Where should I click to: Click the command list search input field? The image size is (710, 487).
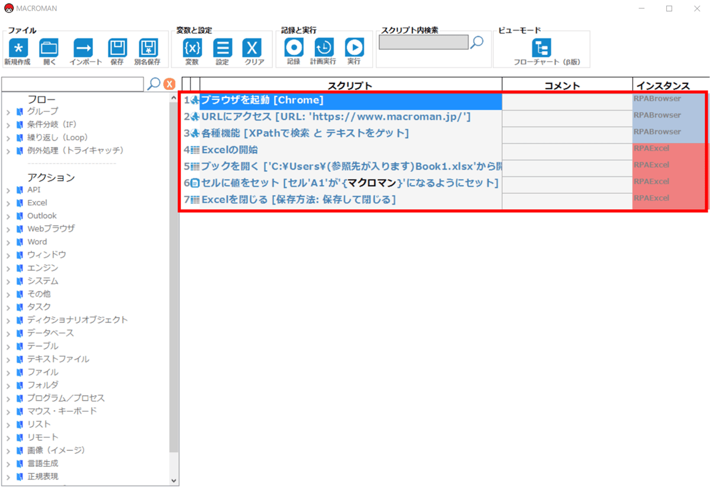coord(73,84)
